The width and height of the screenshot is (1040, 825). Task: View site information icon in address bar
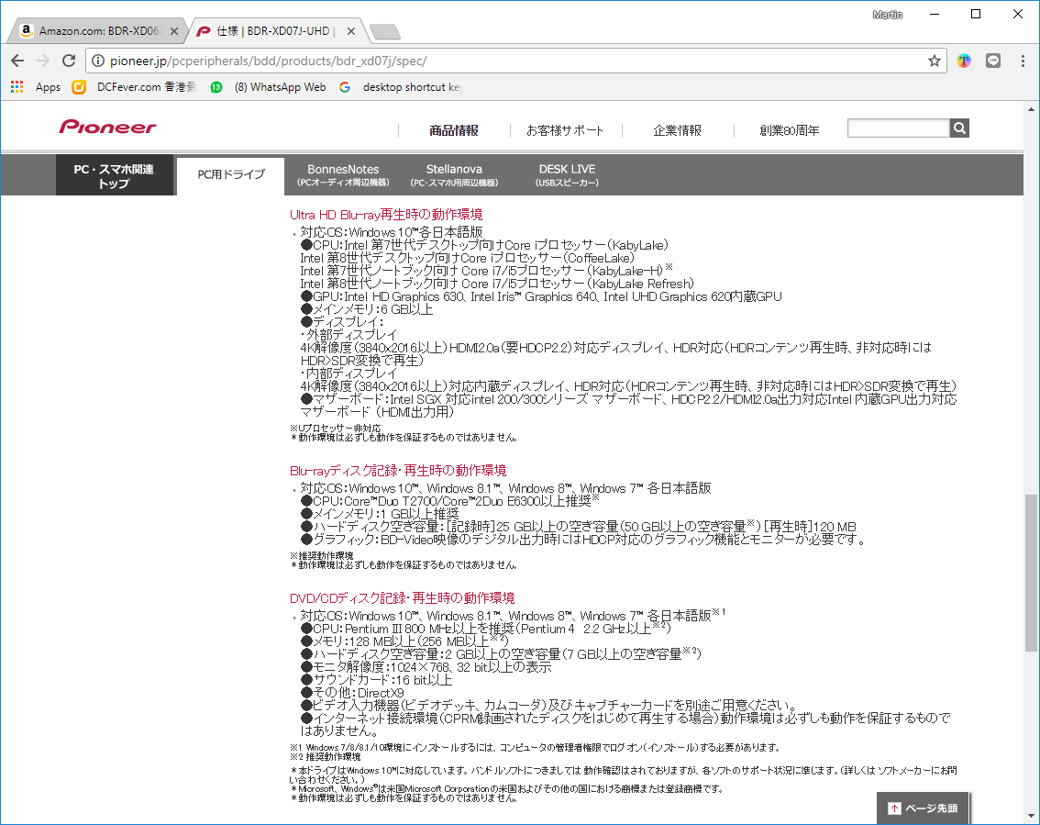click(97, 61)
